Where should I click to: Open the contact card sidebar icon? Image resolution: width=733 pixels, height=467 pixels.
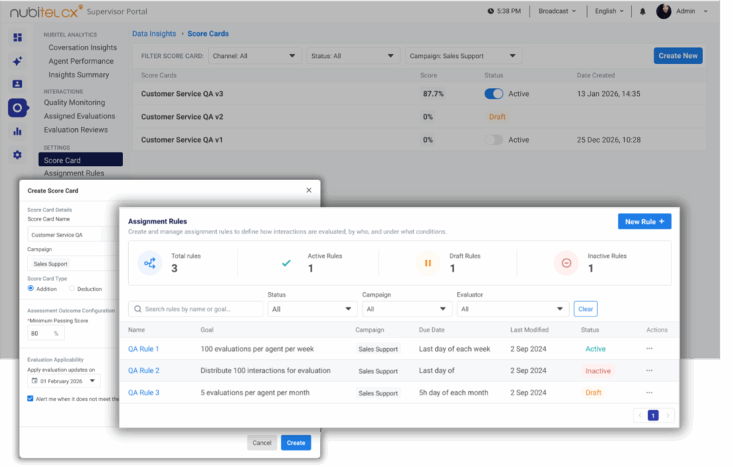[x=18, y=84]
